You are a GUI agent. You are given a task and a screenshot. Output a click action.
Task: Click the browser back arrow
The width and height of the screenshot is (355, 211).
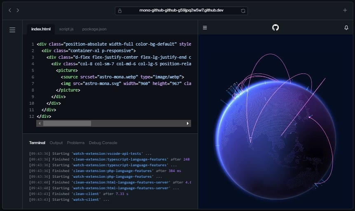10,10
